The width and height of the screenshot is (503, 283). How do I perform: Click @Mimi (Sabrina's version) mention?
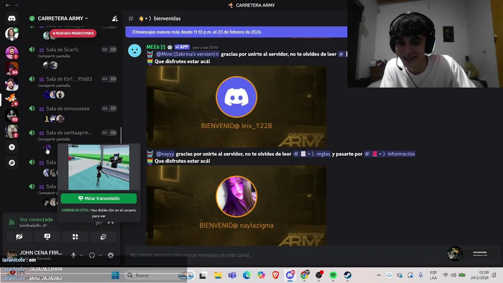pos(187,54)
